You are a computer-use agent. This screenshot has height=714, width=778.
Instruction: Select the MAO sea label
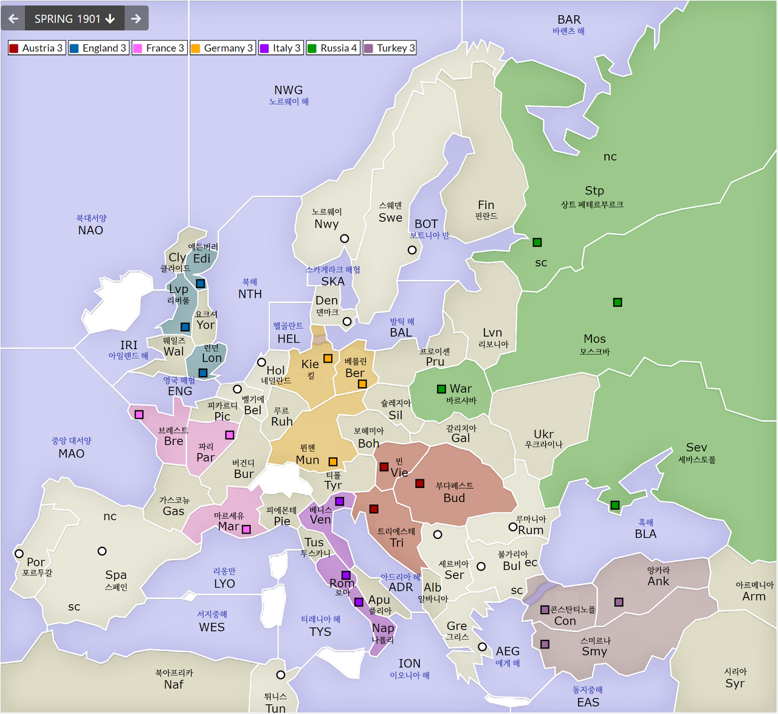point(71,453)
